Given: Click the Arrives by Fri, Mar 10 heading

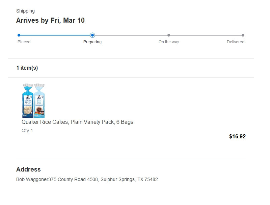Looking at the screenshot, I should tap(50, 20).
